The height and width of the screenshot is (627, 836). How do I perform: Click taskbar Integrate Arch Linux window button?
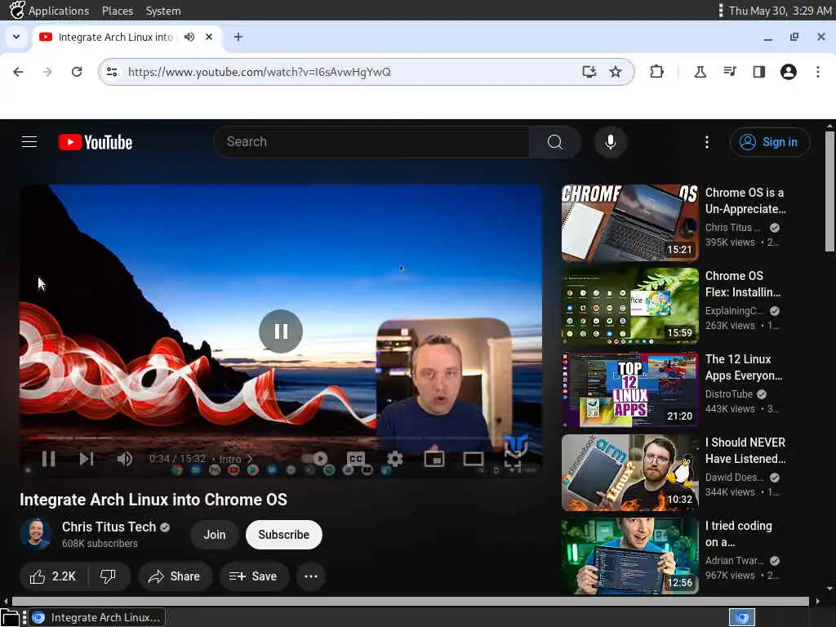[97, 617]
